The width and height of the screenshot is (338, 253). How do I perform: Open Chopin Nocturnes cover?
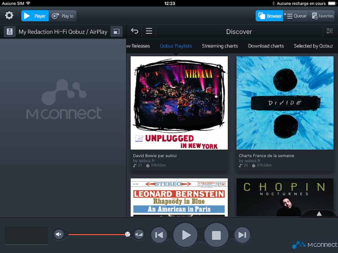(x=285, y=197)
